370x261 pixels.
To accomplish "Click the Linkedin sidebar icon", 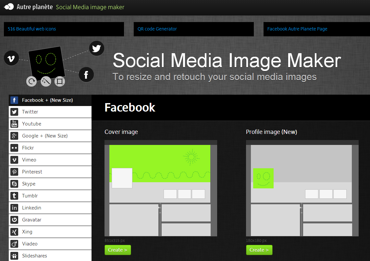I will pyautogui.click(x=14, y=208).
